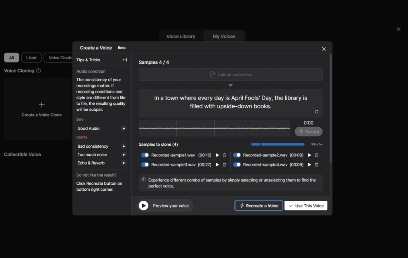Delete Recorded-sample1.wav with trash icon
408x258 pixels.
(x=224, y=155)
